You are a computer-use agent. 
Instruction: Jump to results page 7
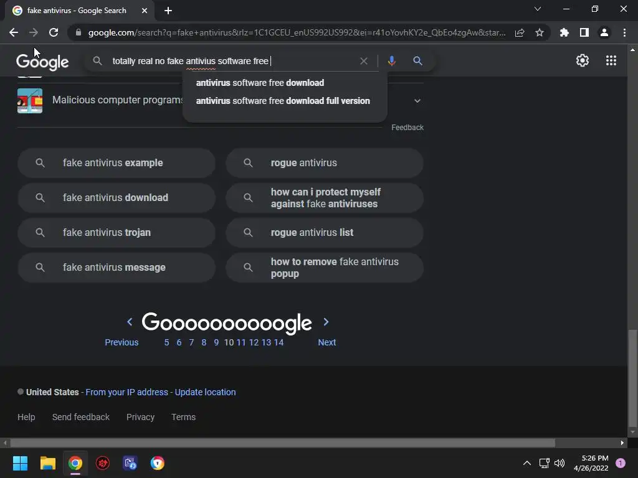coord(191,342)
